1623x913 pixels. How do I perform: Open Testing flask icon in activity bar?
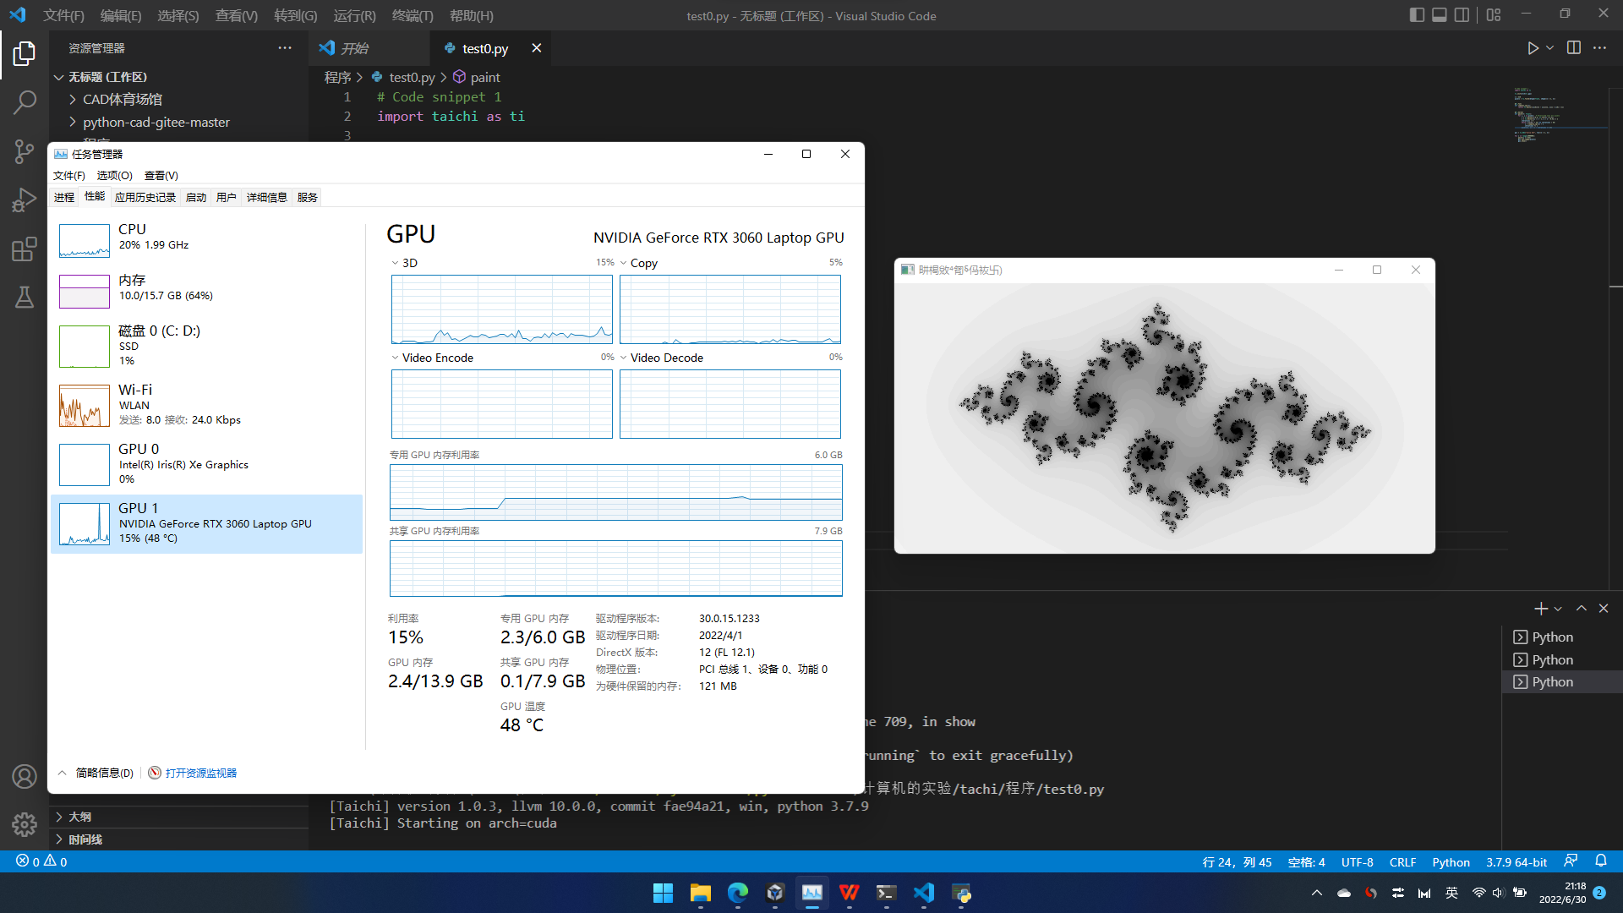tap(25, 297)
